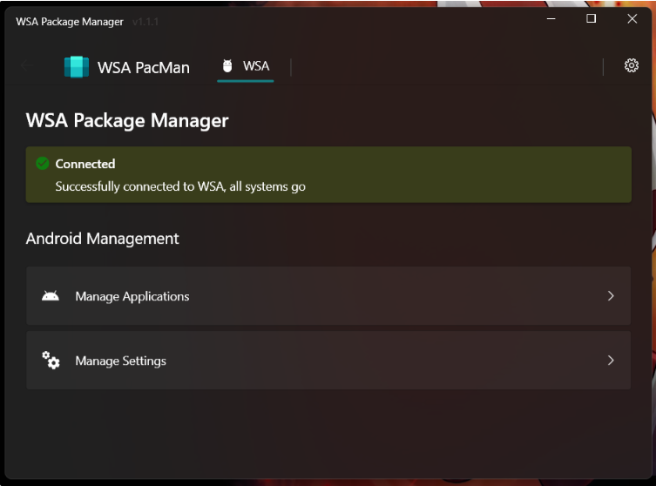Click the gears icon beside Manage Settings
This screenshot has width=656, height=486.
(x=51, y=361)
